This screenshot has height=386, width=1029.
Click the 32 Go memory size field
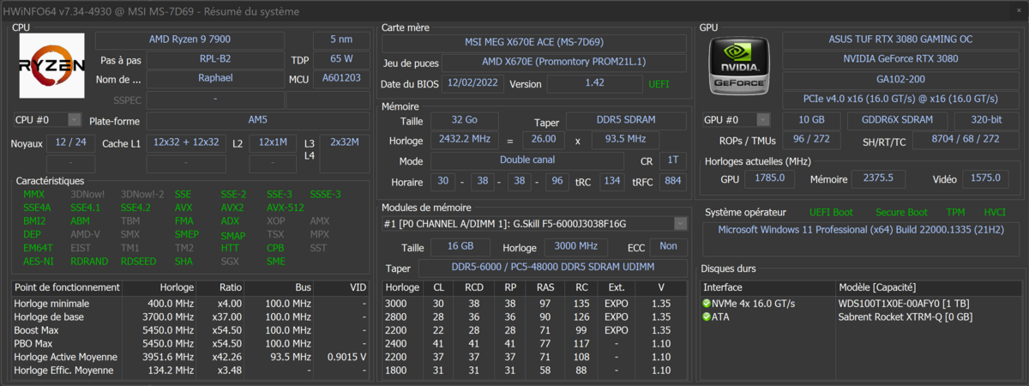[463, 122]
